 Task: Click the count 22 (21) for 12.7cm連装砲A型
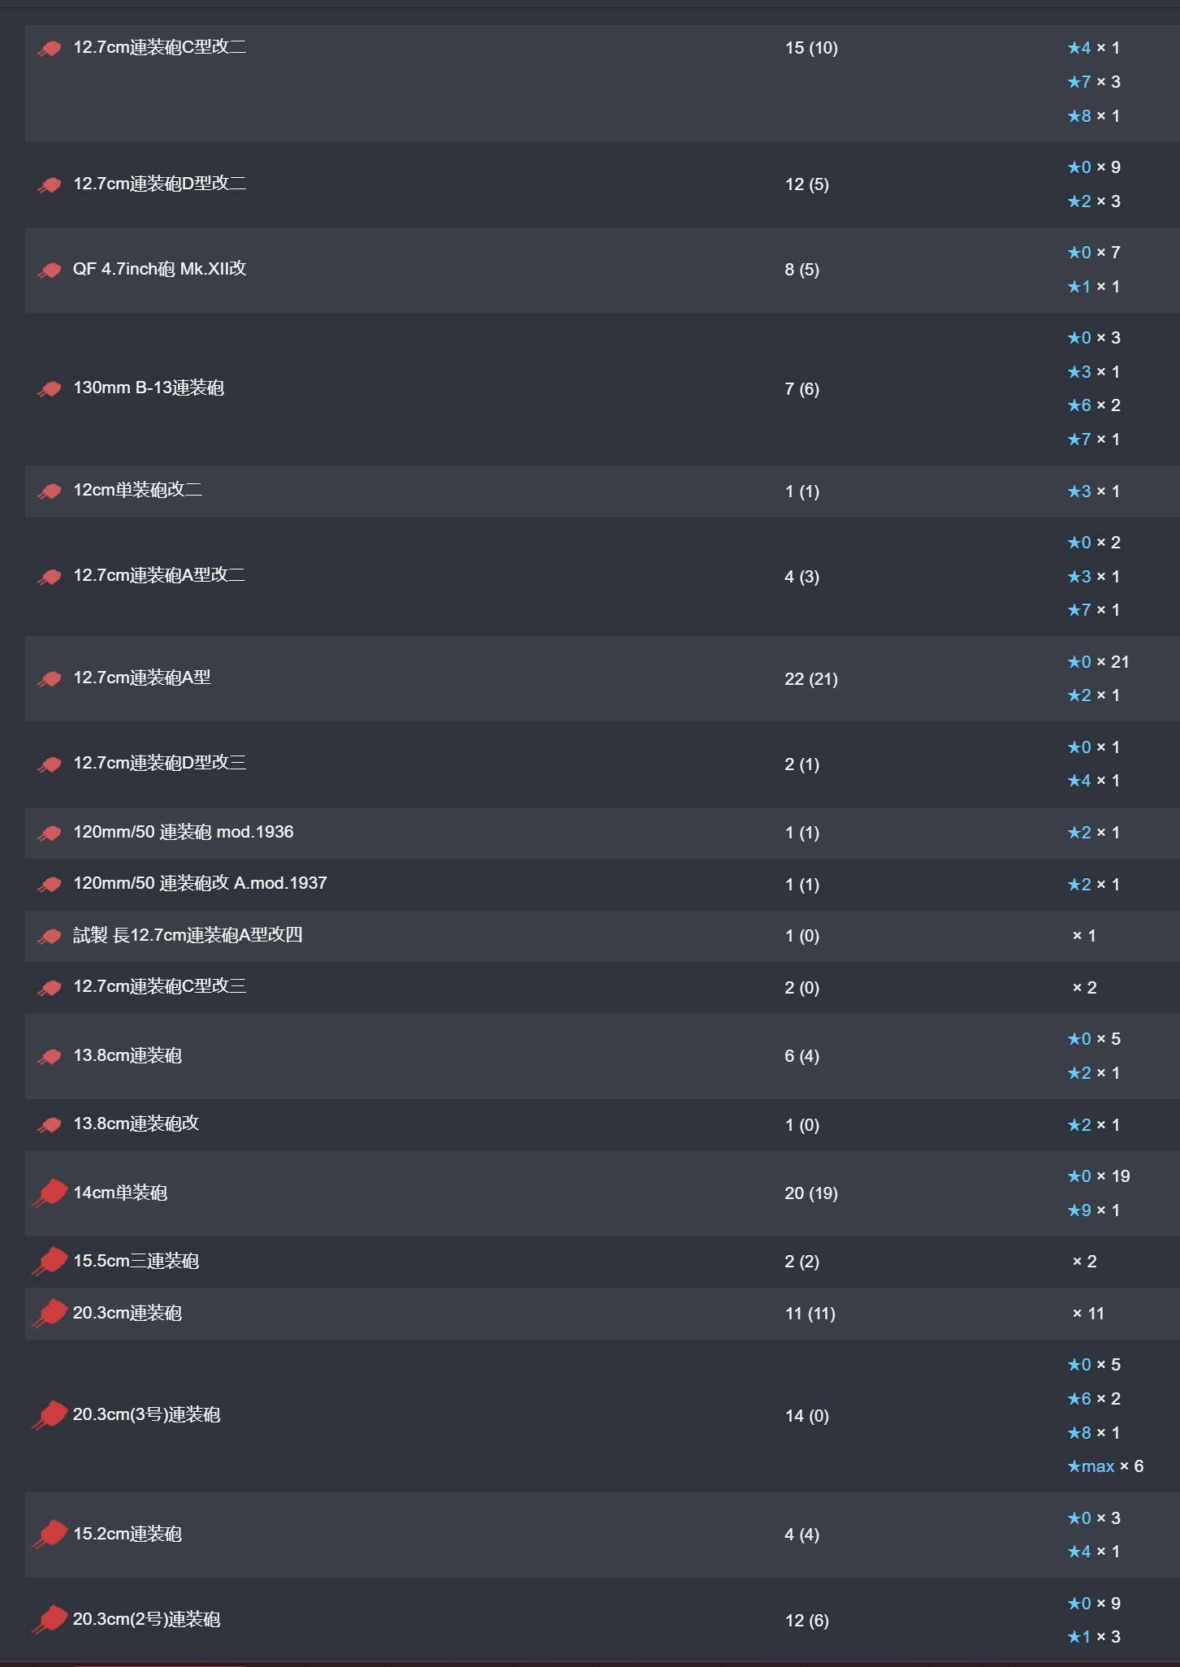(811, 679)
